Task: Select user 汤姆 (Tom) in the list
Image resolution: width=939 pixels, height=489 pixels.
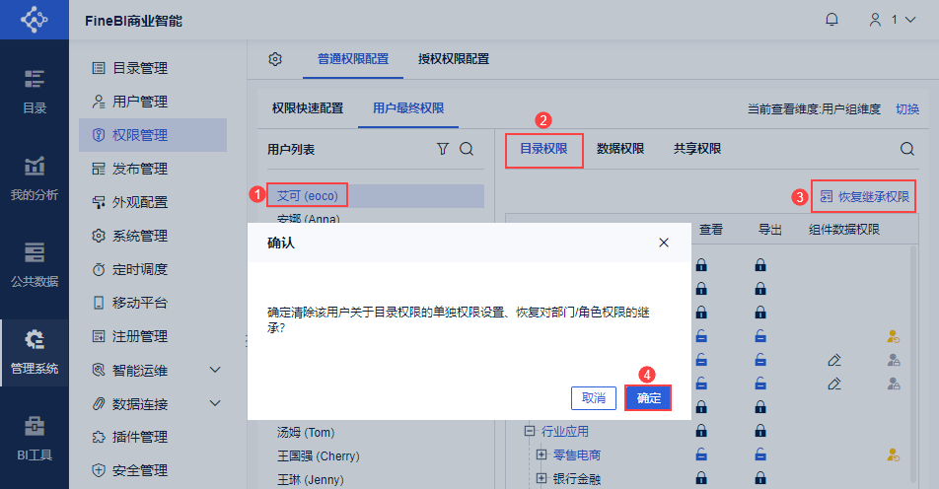Action: [306, 432]
